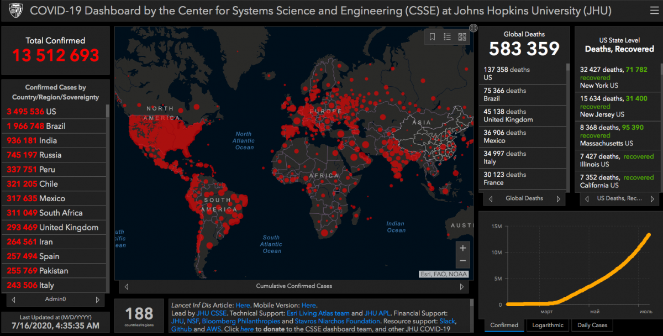The width and height of the screenshot is (663, 336).
Task: Click right arrow beside Cumulative Confirmed Cases
Action: coord(462,286)
